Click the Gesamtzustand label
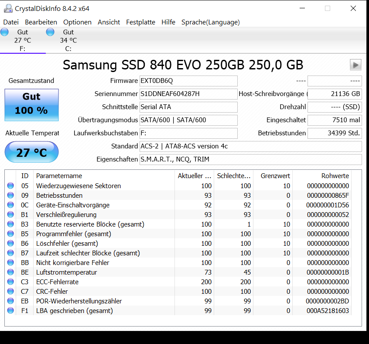Screen dimensions: 369x344 tap(31, 81)
